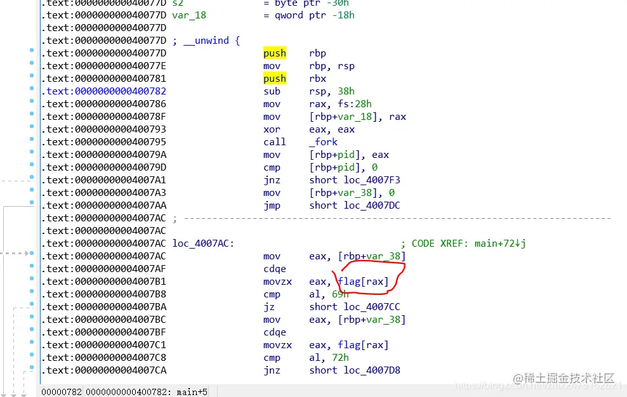Click [rbp+pid] operand in mov eax line
The image size is (627, 397).
[x=334, y=155]
